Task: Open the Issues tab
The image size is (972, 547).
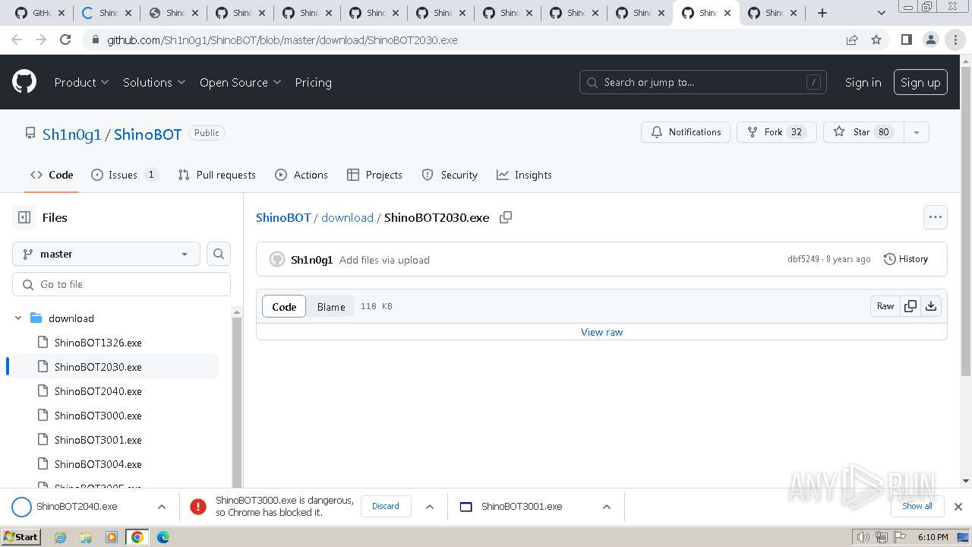Action: (125, 175)
